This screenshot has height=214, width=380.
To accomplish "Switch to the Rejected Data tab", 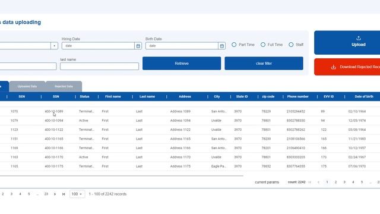I will (x=64, y=87).
